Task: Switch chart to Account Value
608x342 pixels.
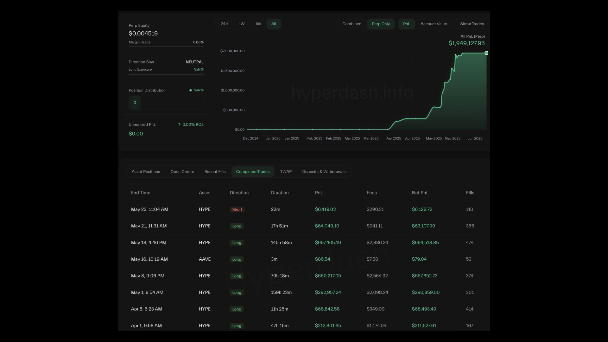Action: tap(434, 24)
